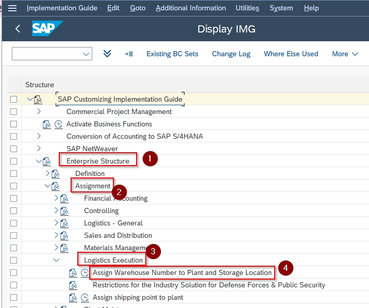
Task: Collapse the Assignment node
Action: pyautogui.click(x=47, y=186)
